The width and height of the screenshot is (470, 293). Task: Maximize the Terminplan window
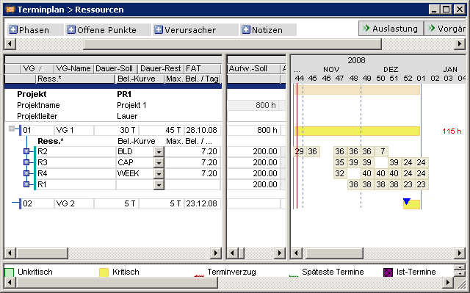coord(446,10)
